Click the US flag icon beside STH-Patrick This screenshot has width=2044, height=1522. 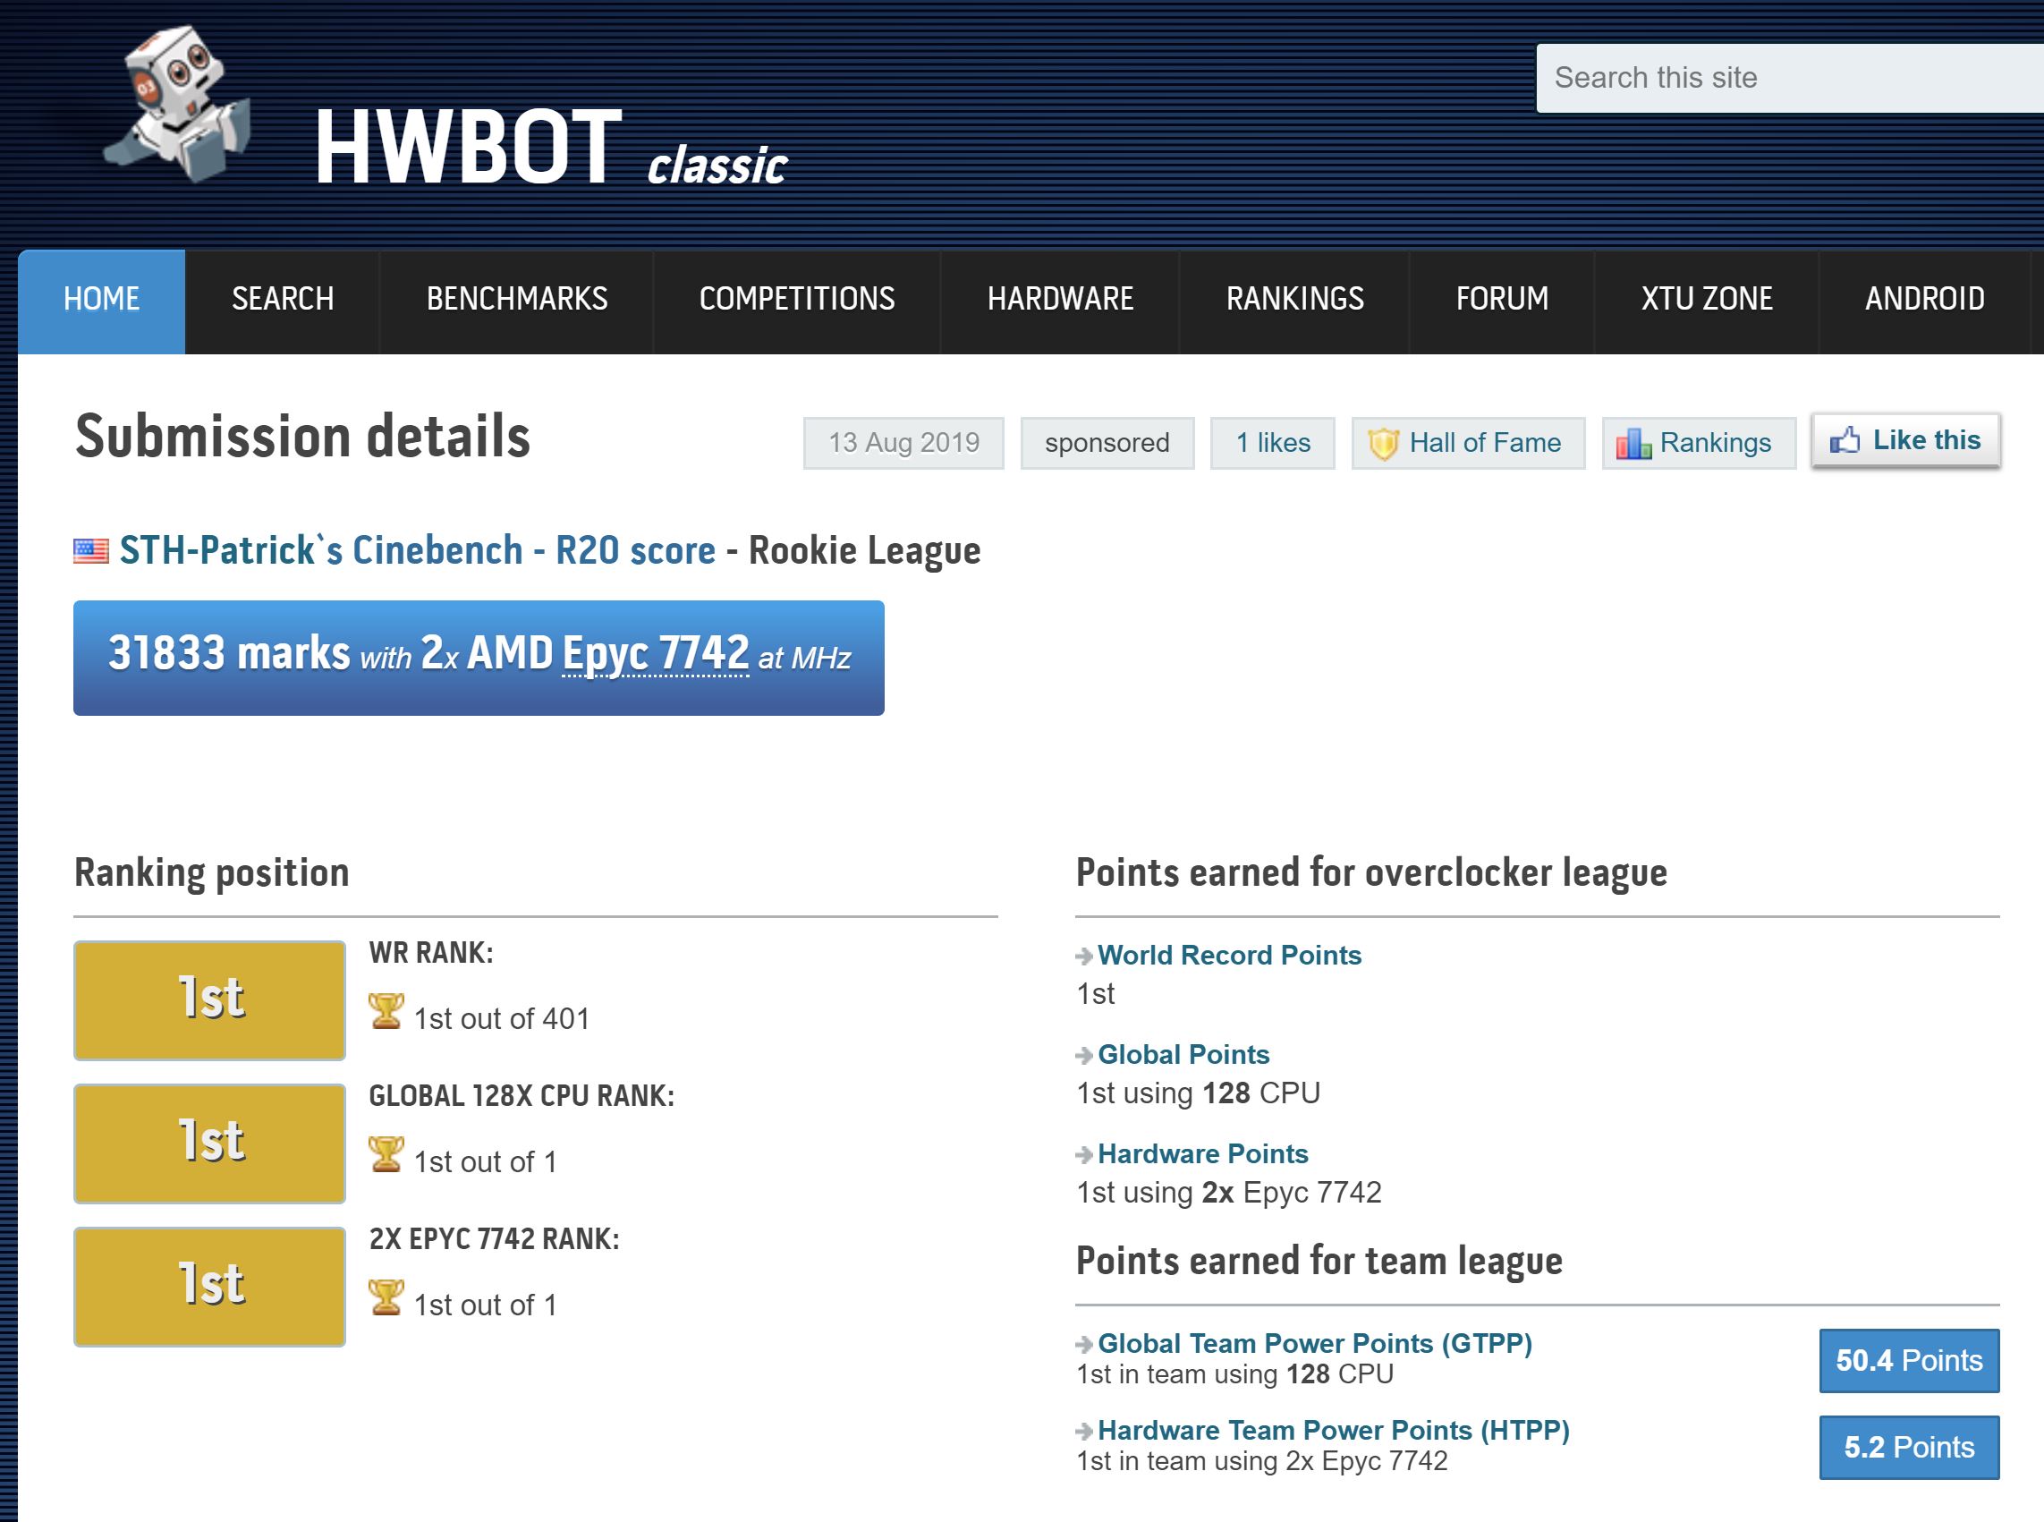pos(91,551)
